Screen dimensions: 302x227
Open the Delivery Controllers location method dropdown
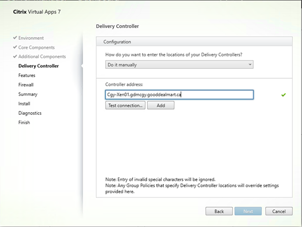click(179, 65)
